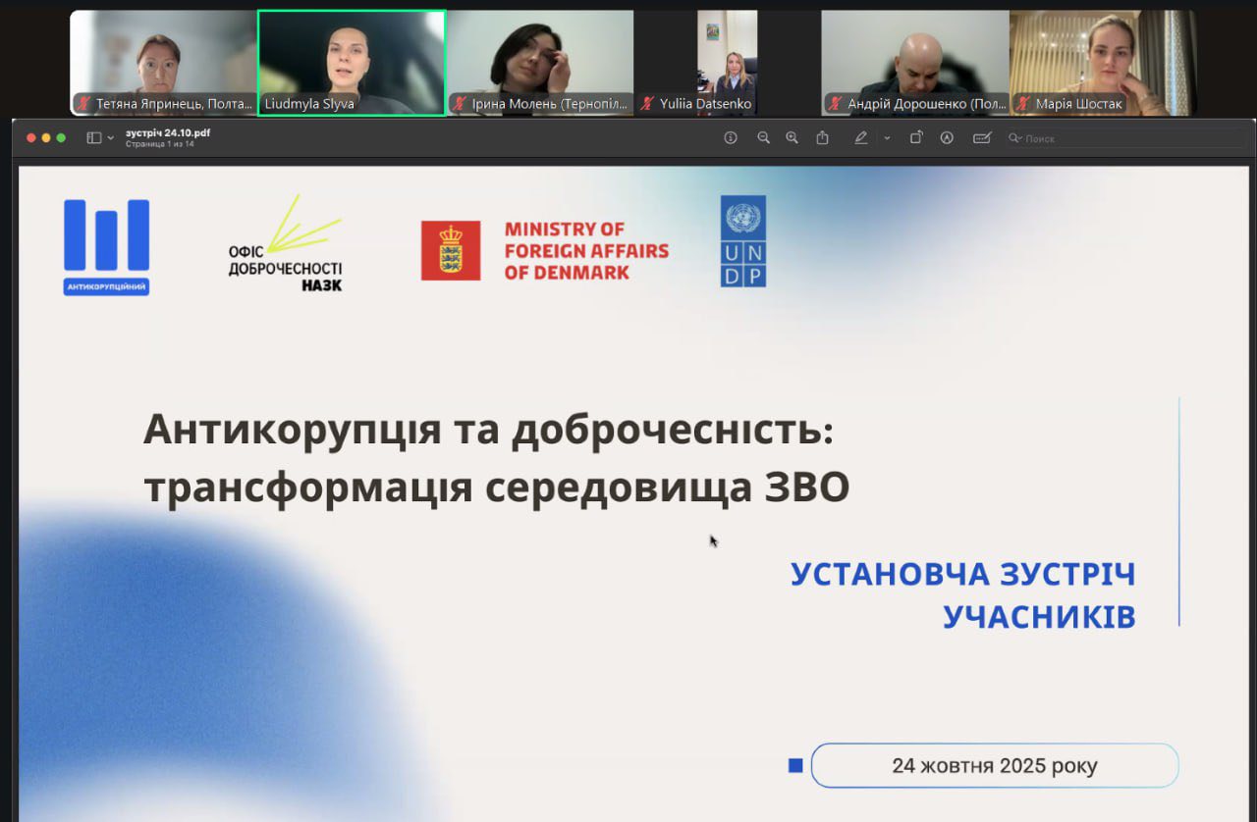The image size is (1257, 822).
Task: Rotate the page with rotate icon
Action: pos(915,138)
